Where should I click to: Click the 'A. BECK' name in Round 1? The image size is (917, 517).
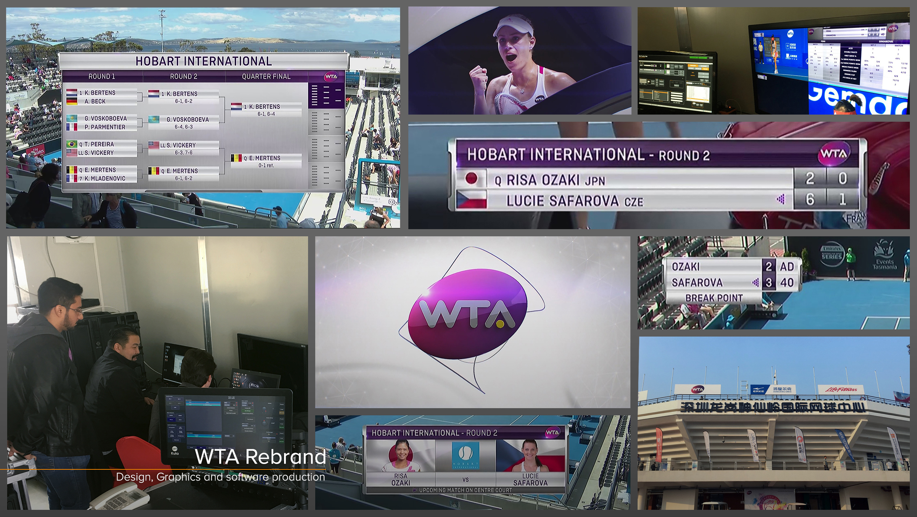[95, 101]
